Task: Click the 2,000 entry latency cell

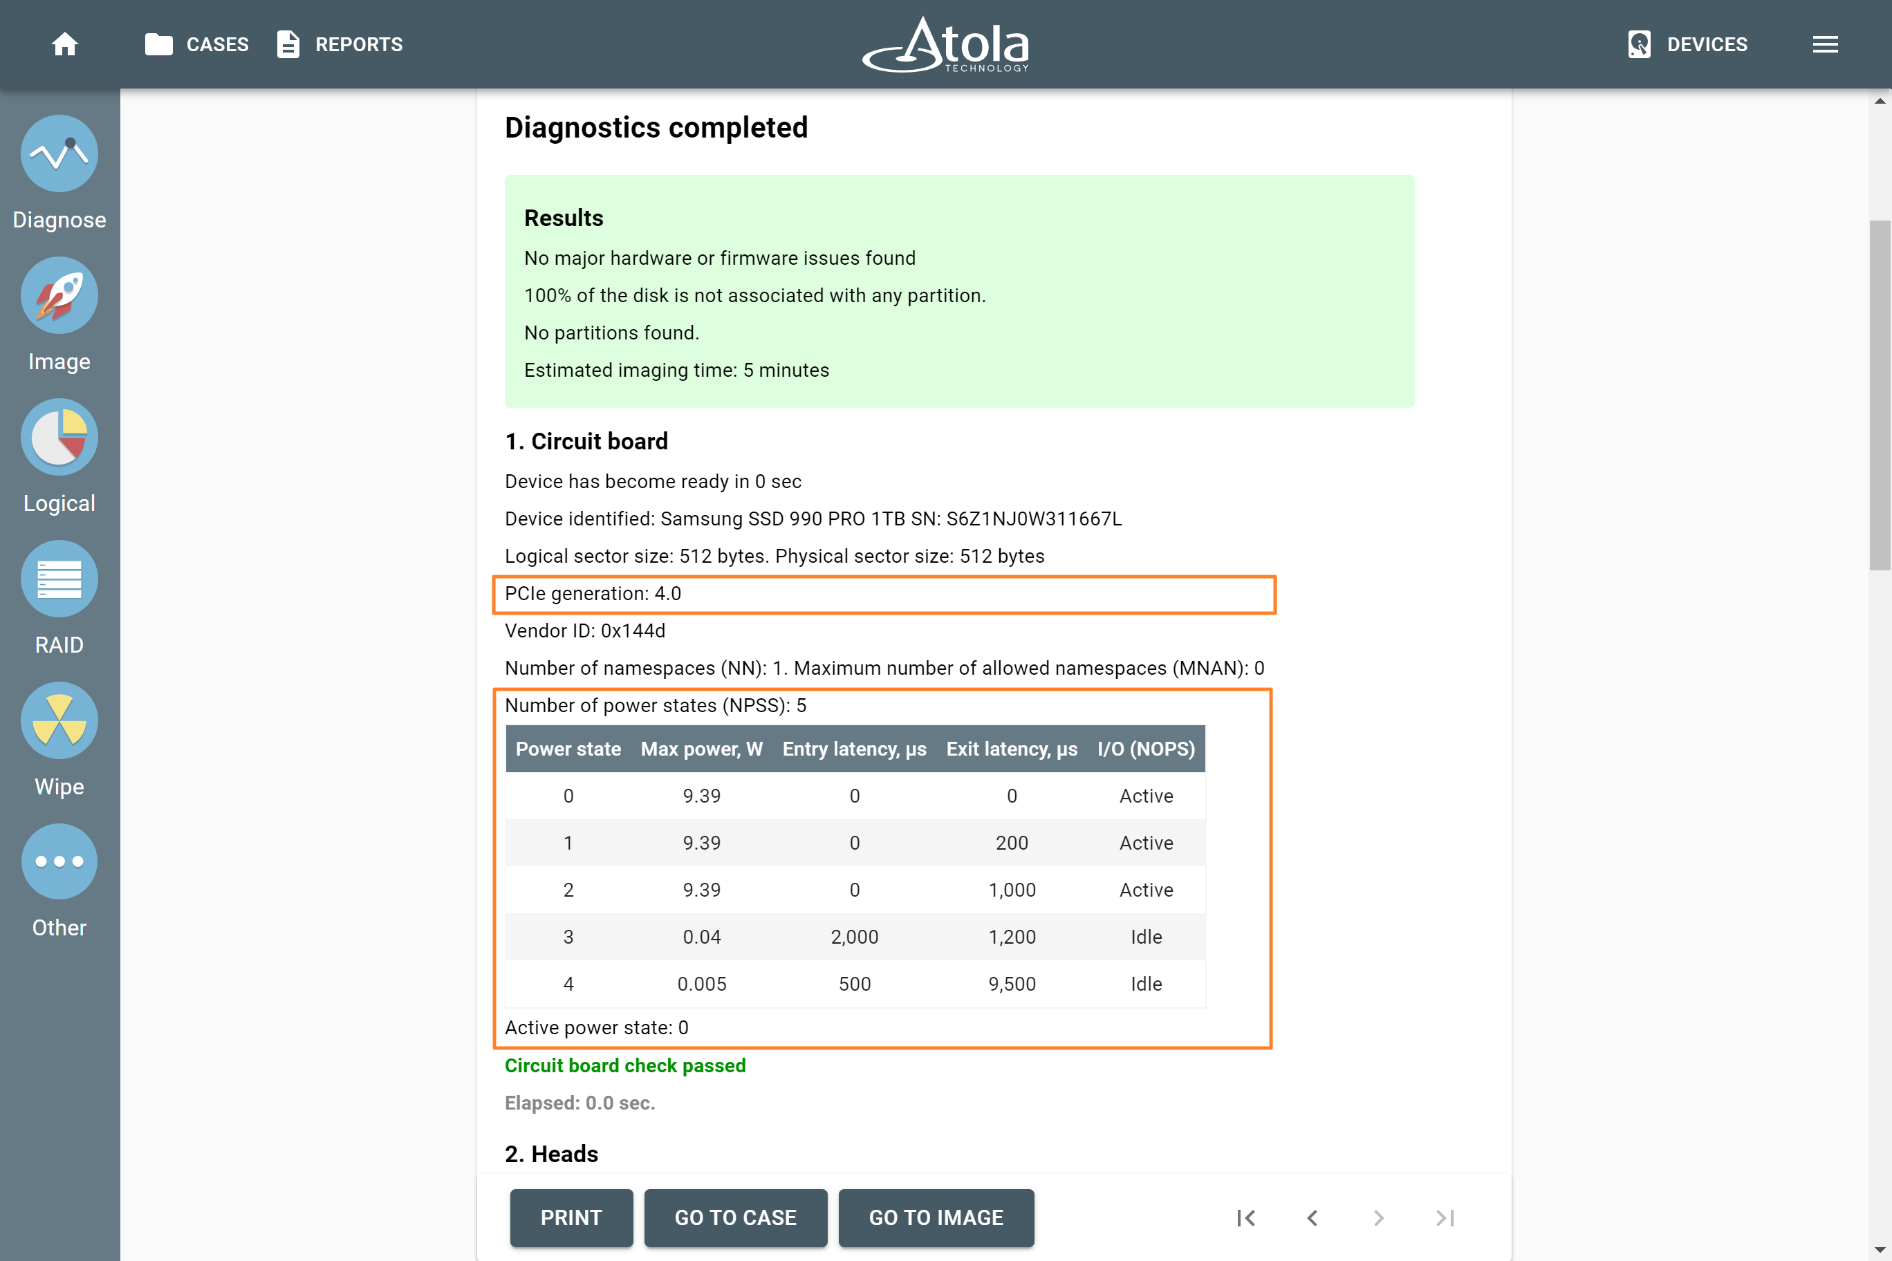Action: (x=854, y=937)
